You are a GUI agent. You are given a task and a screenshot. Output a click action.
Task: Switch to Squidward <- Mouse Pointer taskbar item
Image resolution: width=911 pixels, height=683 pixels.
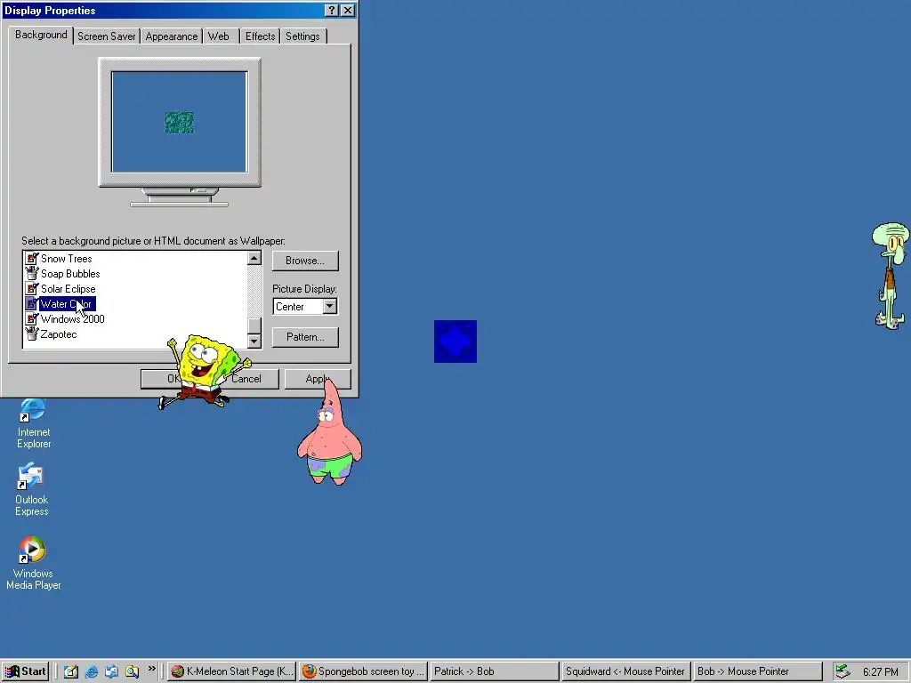(625, 671)
